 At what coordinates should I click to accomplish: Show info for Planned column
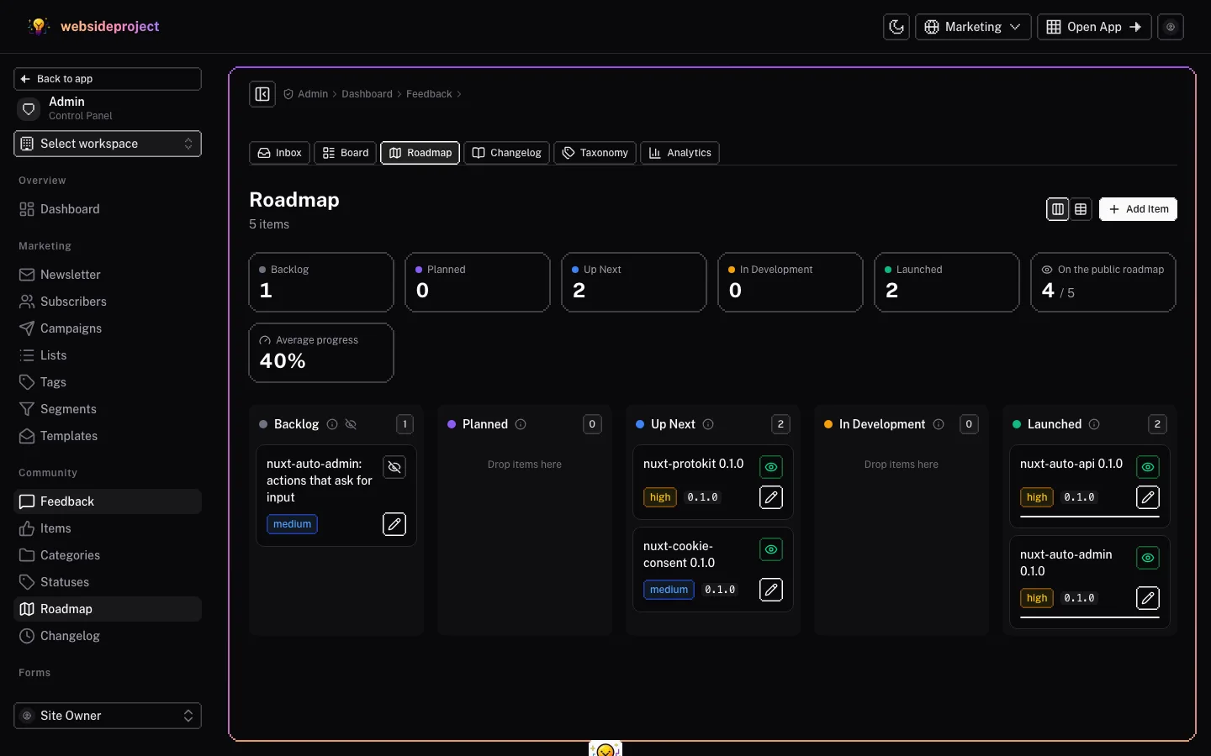[x=521, y=424]
